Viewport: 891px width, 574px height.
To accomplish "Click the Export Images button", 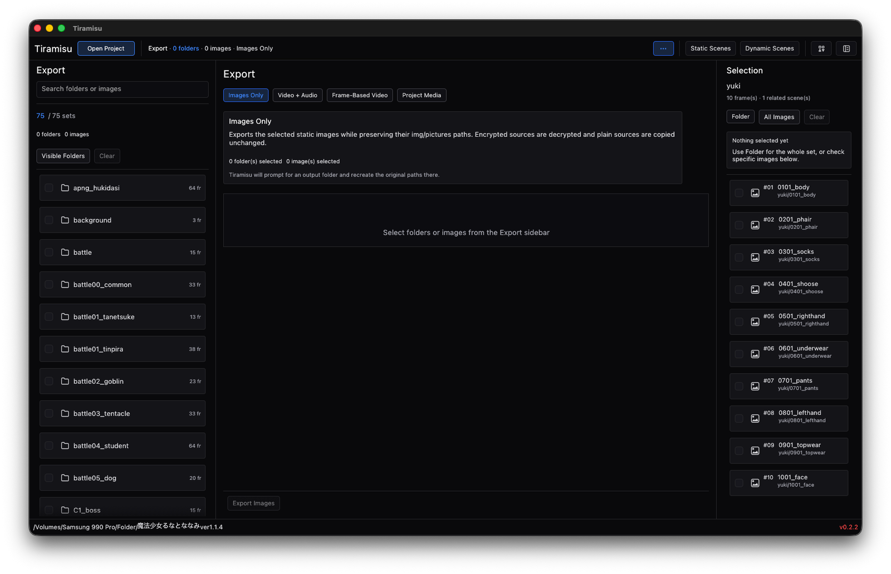I will [253, 503].
